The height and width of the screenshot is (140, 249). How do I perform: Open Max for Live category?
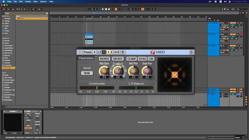(x=9, y=53)
